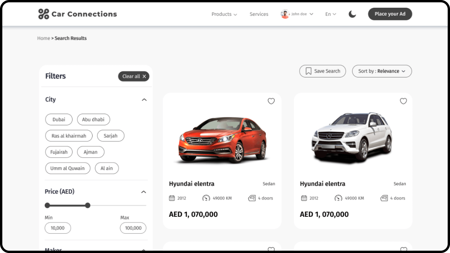
Task: Open the Products dropdown
Action: click(224, 14)
